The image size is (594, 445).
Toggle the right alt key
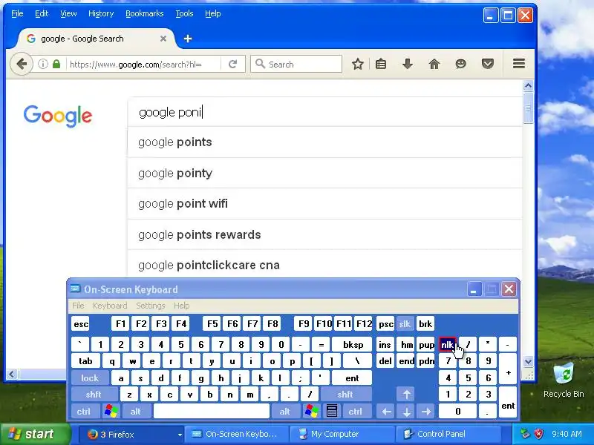(285, 412)
